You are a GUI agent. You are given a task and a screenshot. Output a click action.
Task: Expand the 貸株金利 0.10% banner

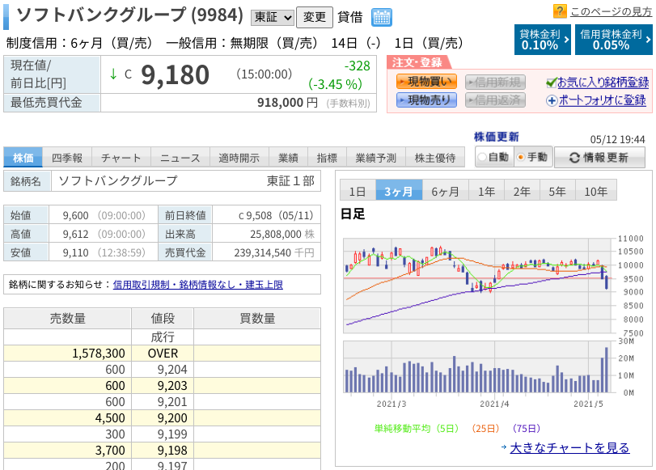click(542, 40)
